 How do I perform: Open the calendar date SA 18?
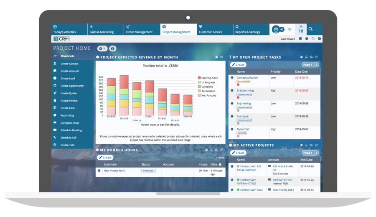click(x=301, y=29)
